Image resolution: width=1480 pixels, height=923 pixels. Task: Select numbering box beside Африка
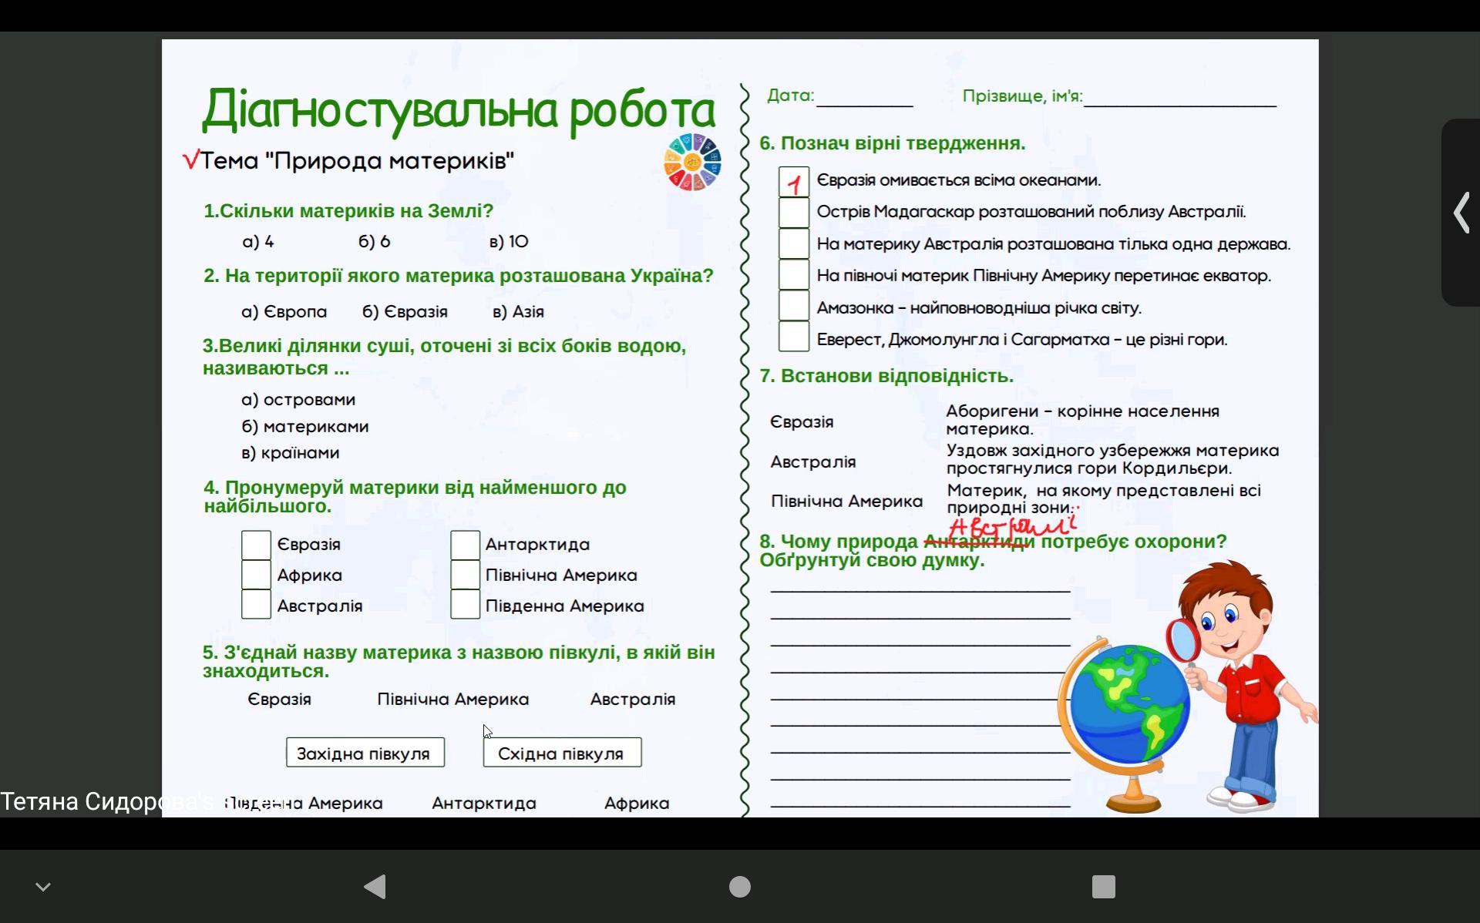[256, 575]
